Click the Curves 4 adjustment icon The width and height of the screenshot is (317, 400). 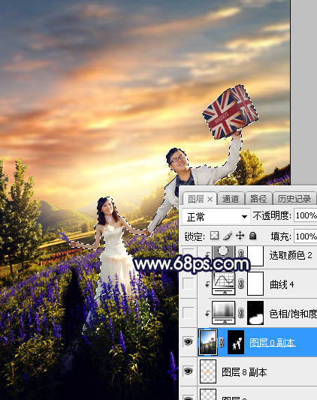224,284
